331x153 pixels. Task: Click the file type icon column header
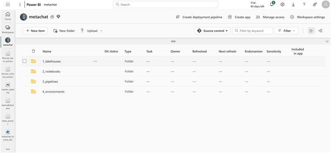pyautogui.click(x=34, y=51)
